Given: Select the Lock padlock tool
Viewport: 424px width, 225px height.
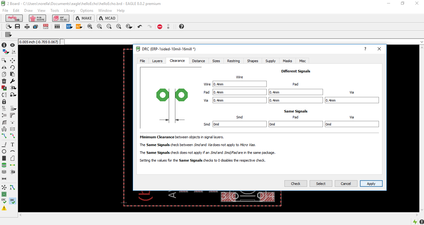Looking at the screenshot, I should pyautogui.click(x=4, y=102).
